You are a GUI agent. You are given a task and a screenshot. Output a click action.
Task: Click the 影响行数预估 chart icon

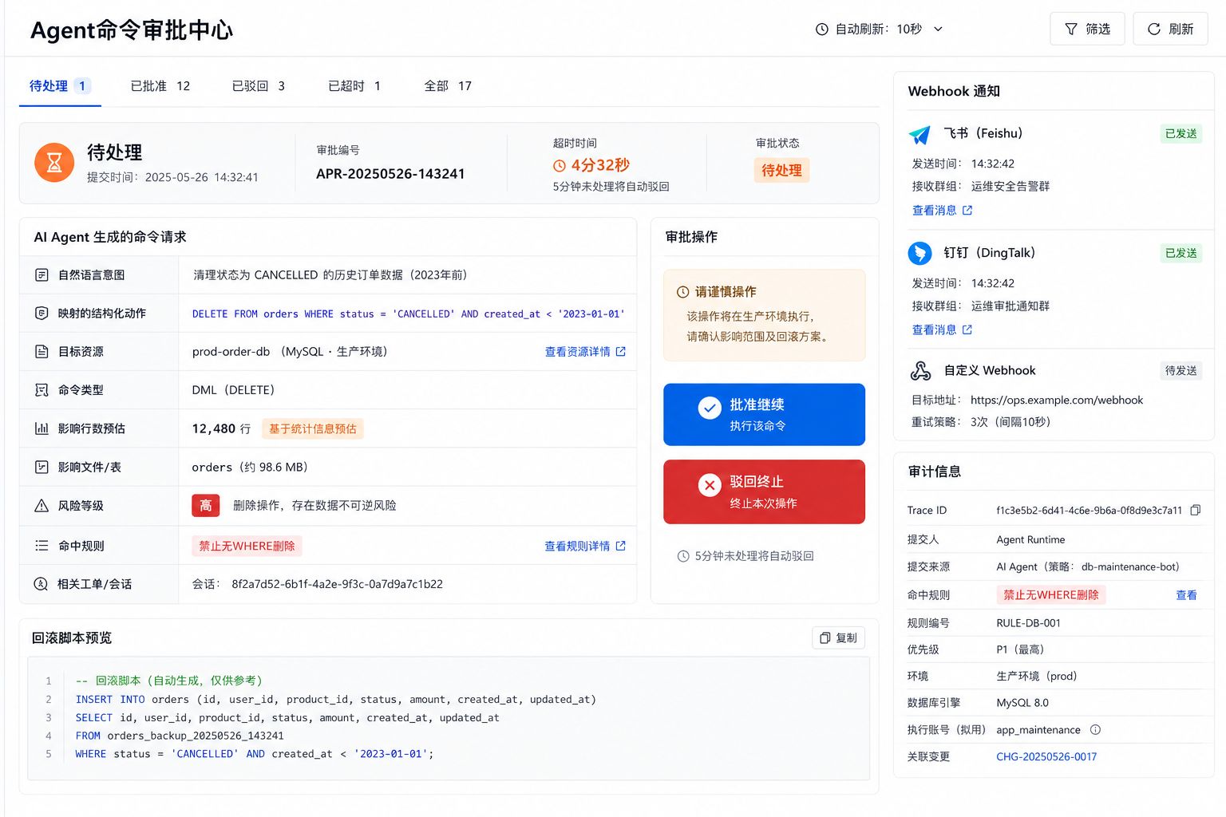tap(42, 428)
